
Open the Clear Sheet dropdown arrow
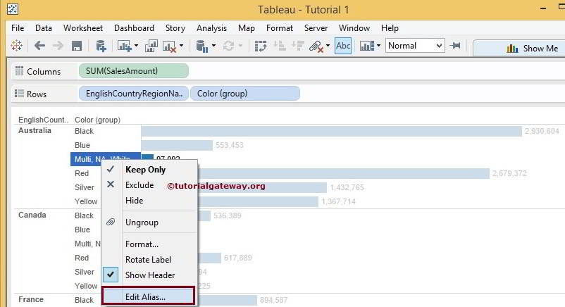tap(181, 46)
